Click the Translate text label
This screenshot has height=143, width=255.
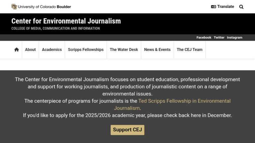226,7
